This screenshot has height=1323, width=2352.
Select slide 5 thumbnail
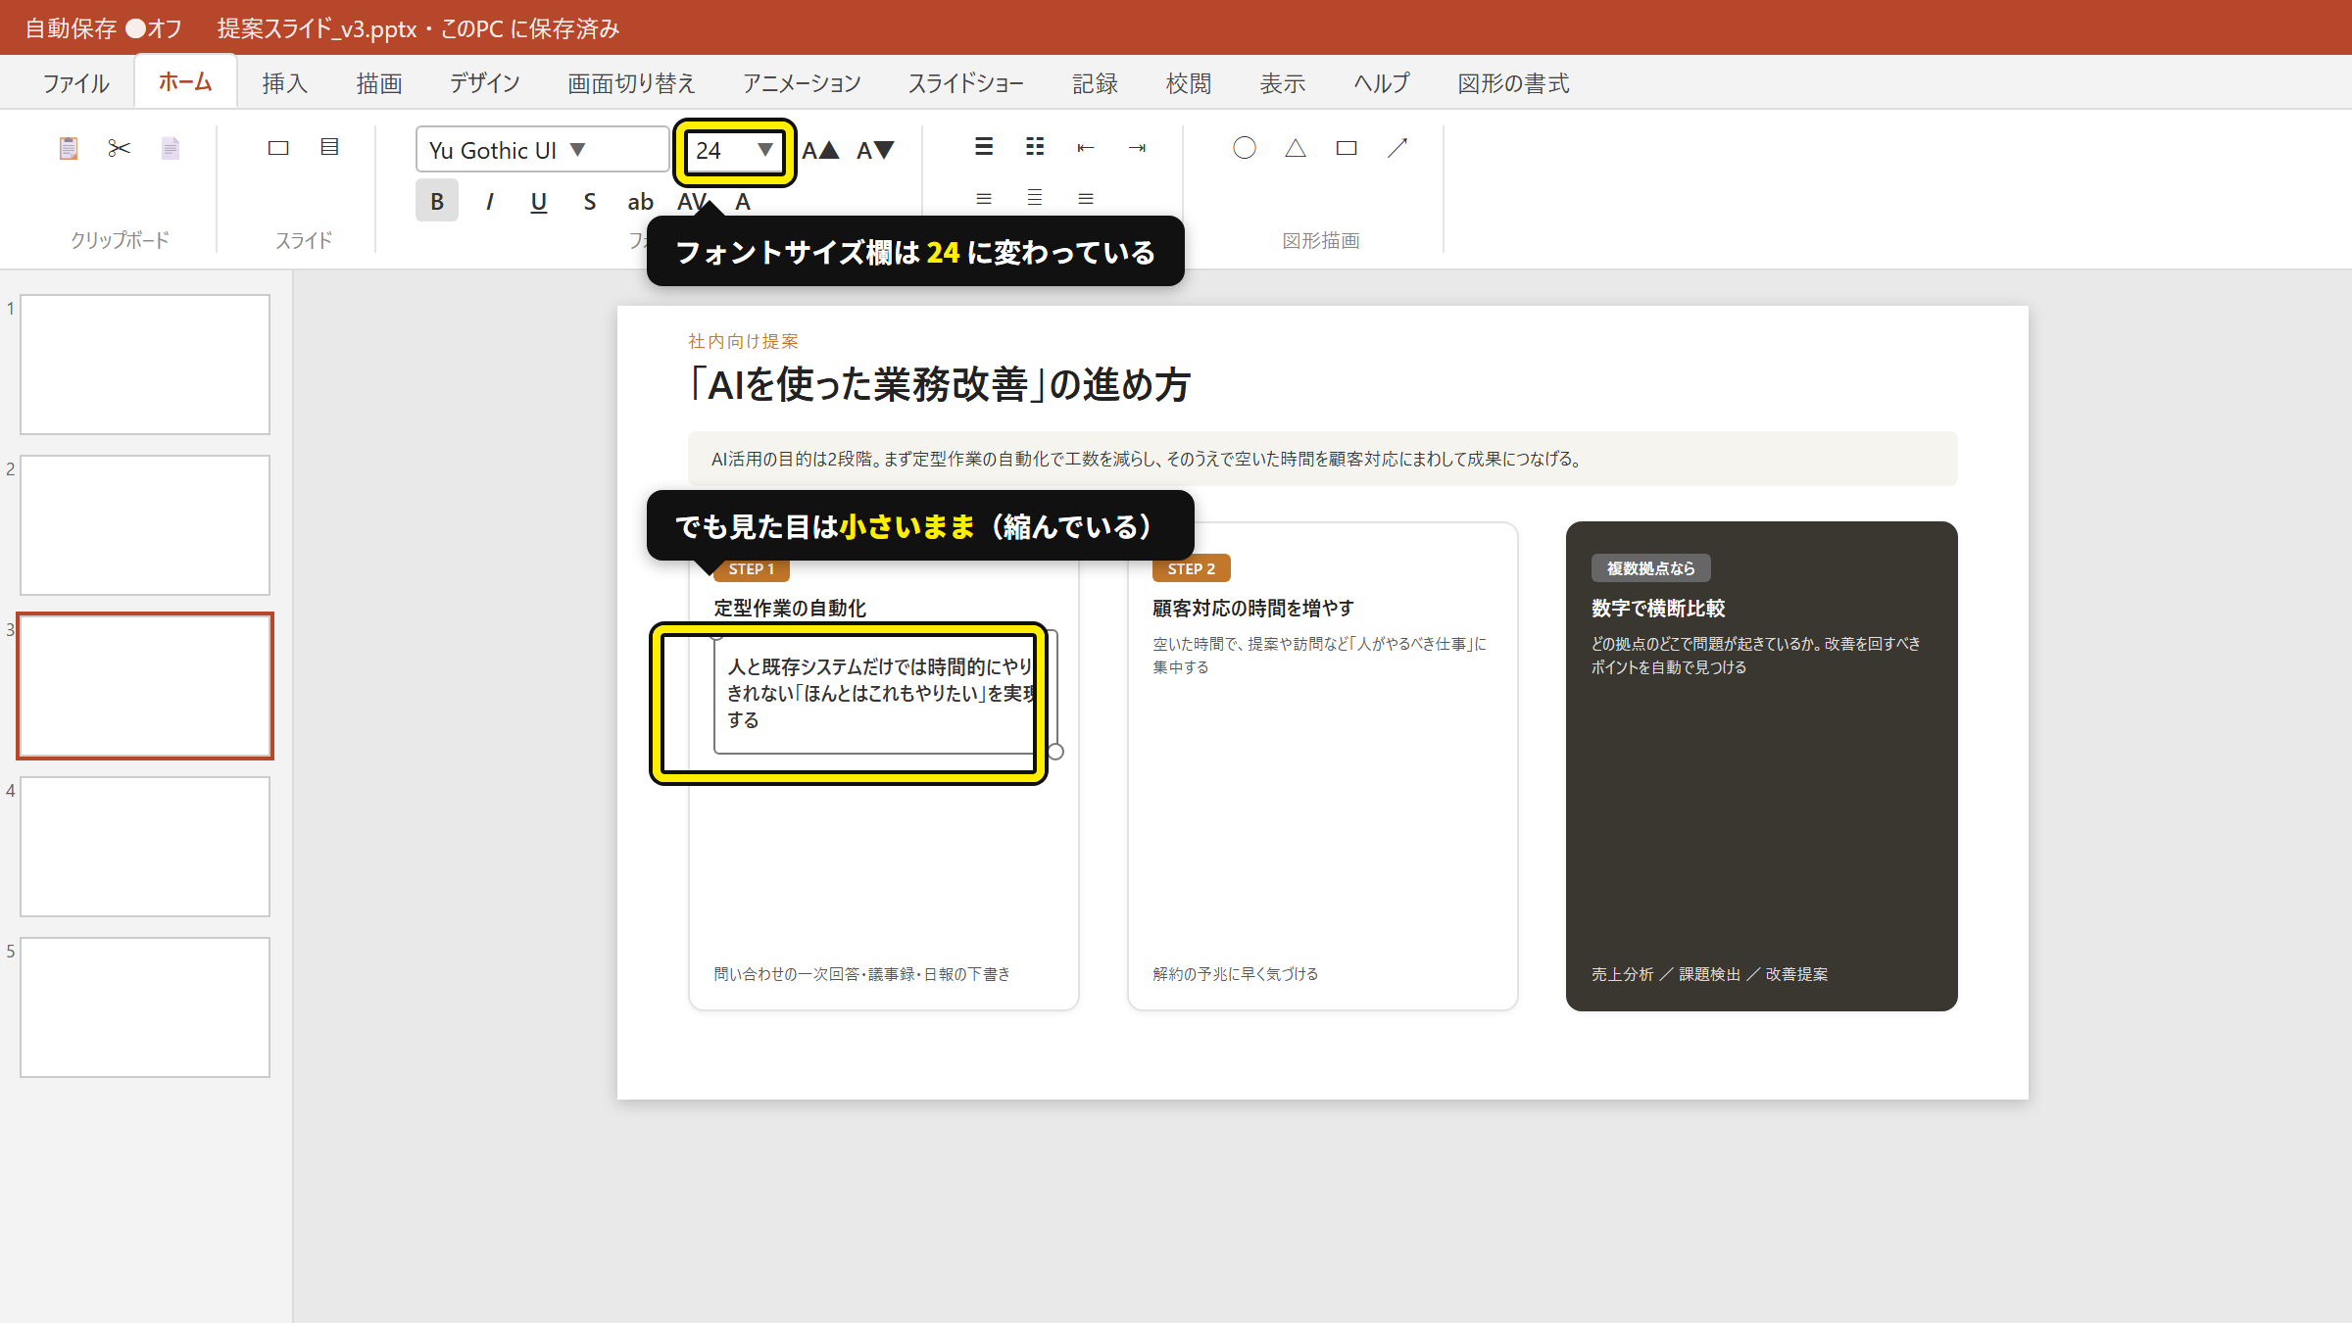(145, 1007)
